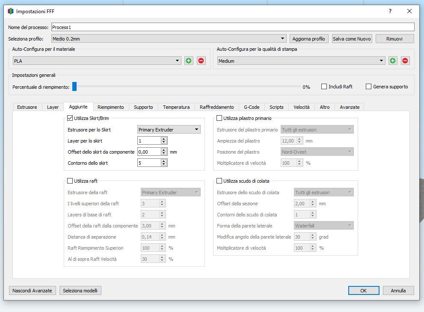The height and width of the screenshot is (312, 424).
Task: Check the Genera supporto option
Action: coord(368,87)
